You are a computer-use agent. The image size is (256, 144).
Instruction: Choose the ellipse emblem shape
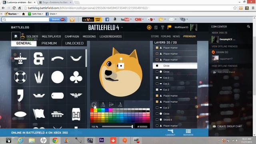(x=20, y=114)
